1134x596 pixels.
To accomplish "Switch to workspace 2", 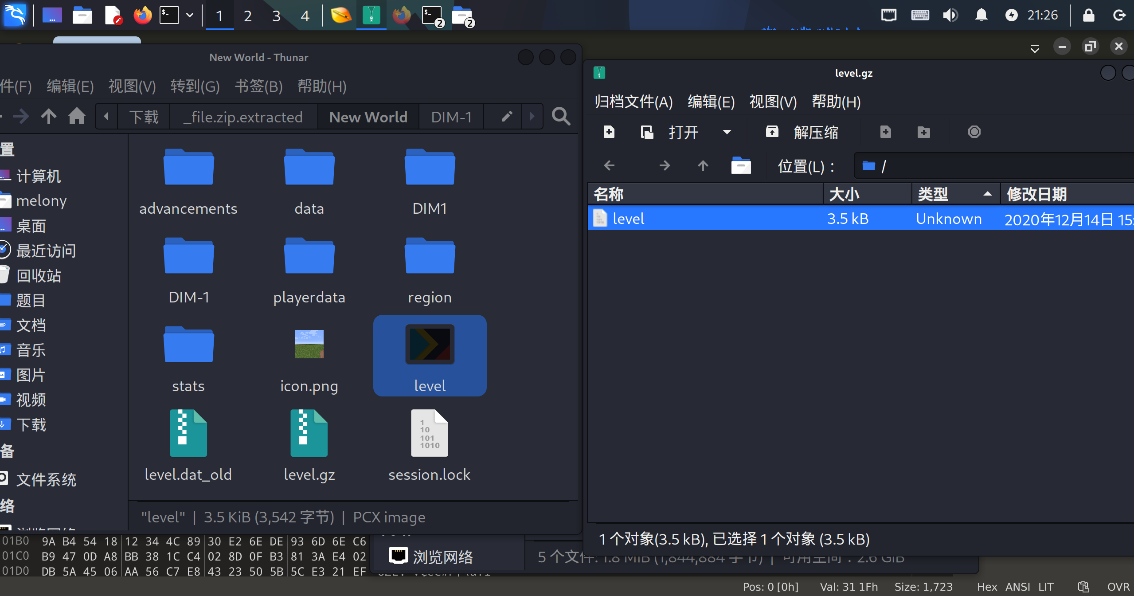I will point(247,16).
